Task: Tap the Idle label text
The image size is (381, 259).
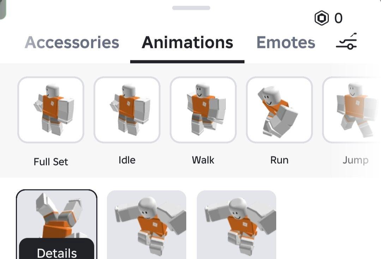Action: tap(127, 160)
